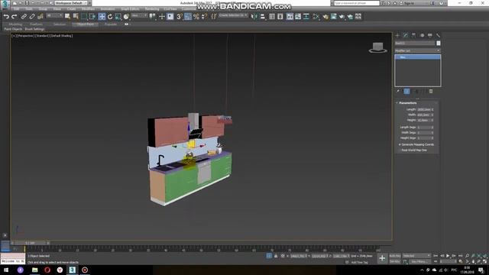Toggle the ribbon from main toolbar
Image resolution: width=489 pixels, height=275 pixels.
click(290, 17)
